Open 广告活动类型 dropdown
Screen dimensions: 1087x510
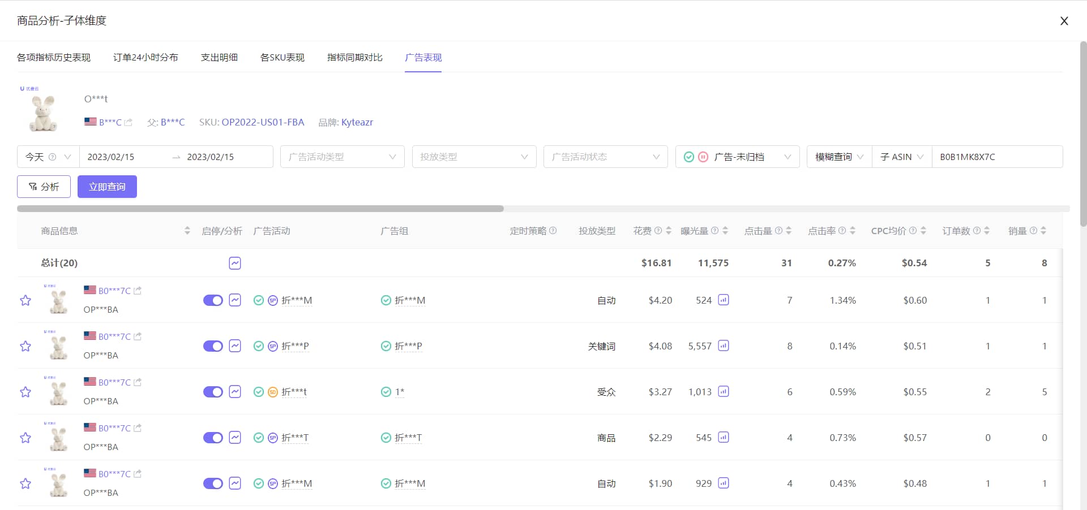click(x=343, y=157)
